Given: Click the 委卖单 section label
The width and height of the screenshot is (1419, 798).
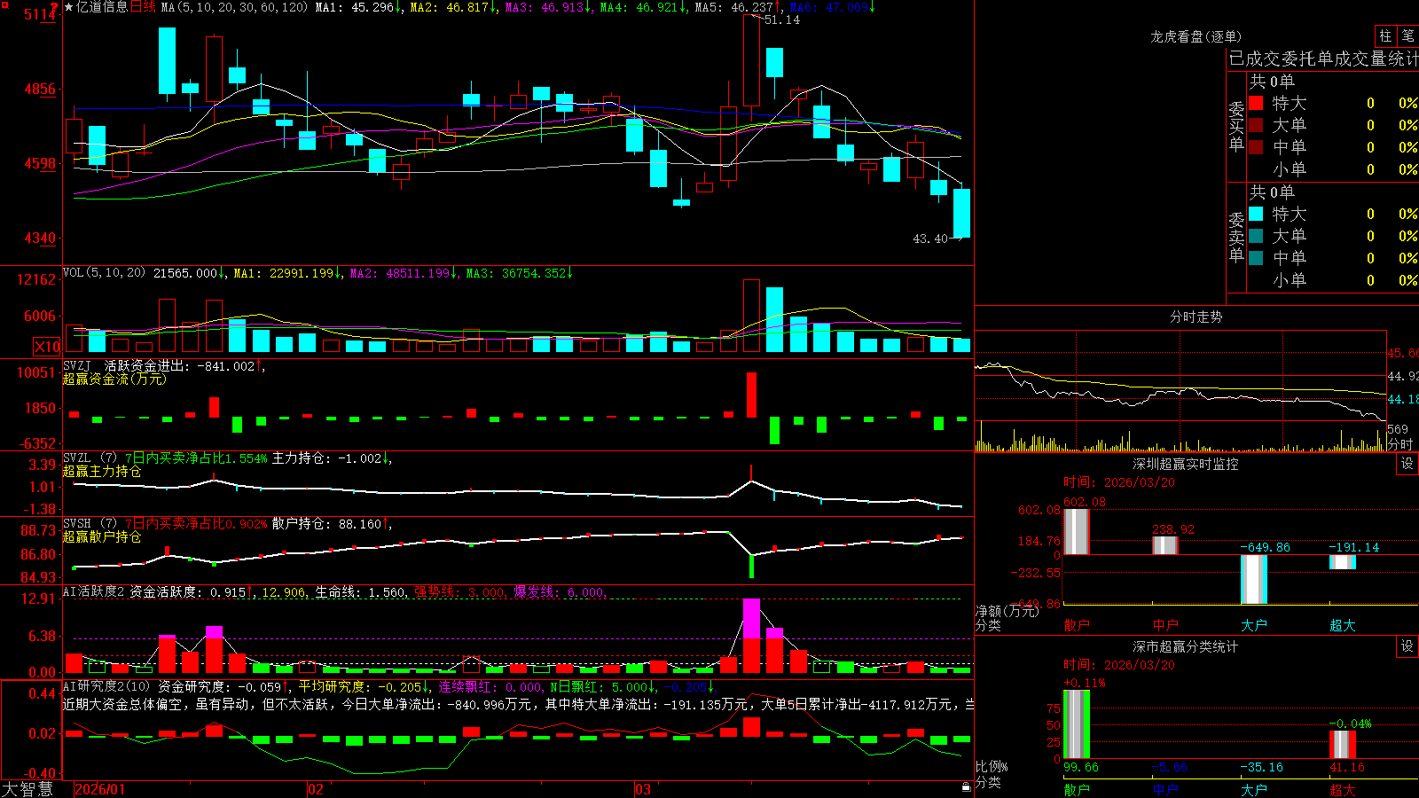Looking at the screenshot, I should coord(1236,237).
